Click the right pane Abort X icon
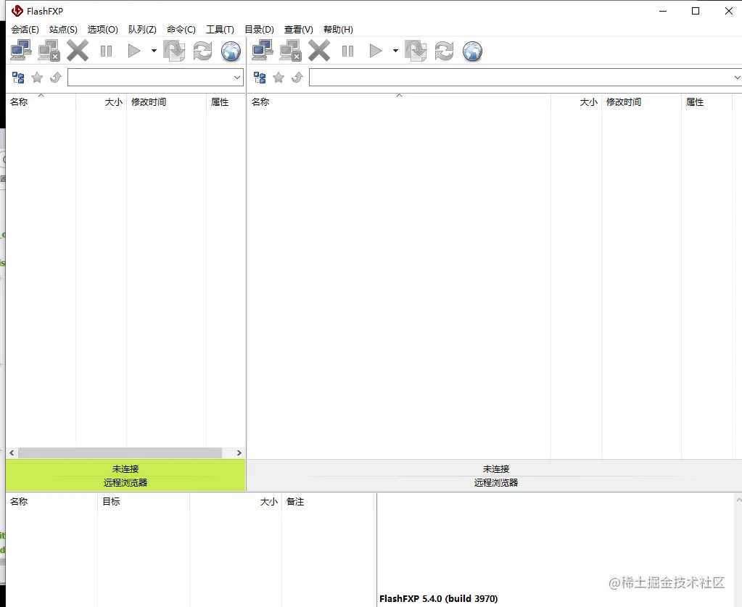This screenshot has width=742, height=607. pyautogui.click(x=319, y=51)
